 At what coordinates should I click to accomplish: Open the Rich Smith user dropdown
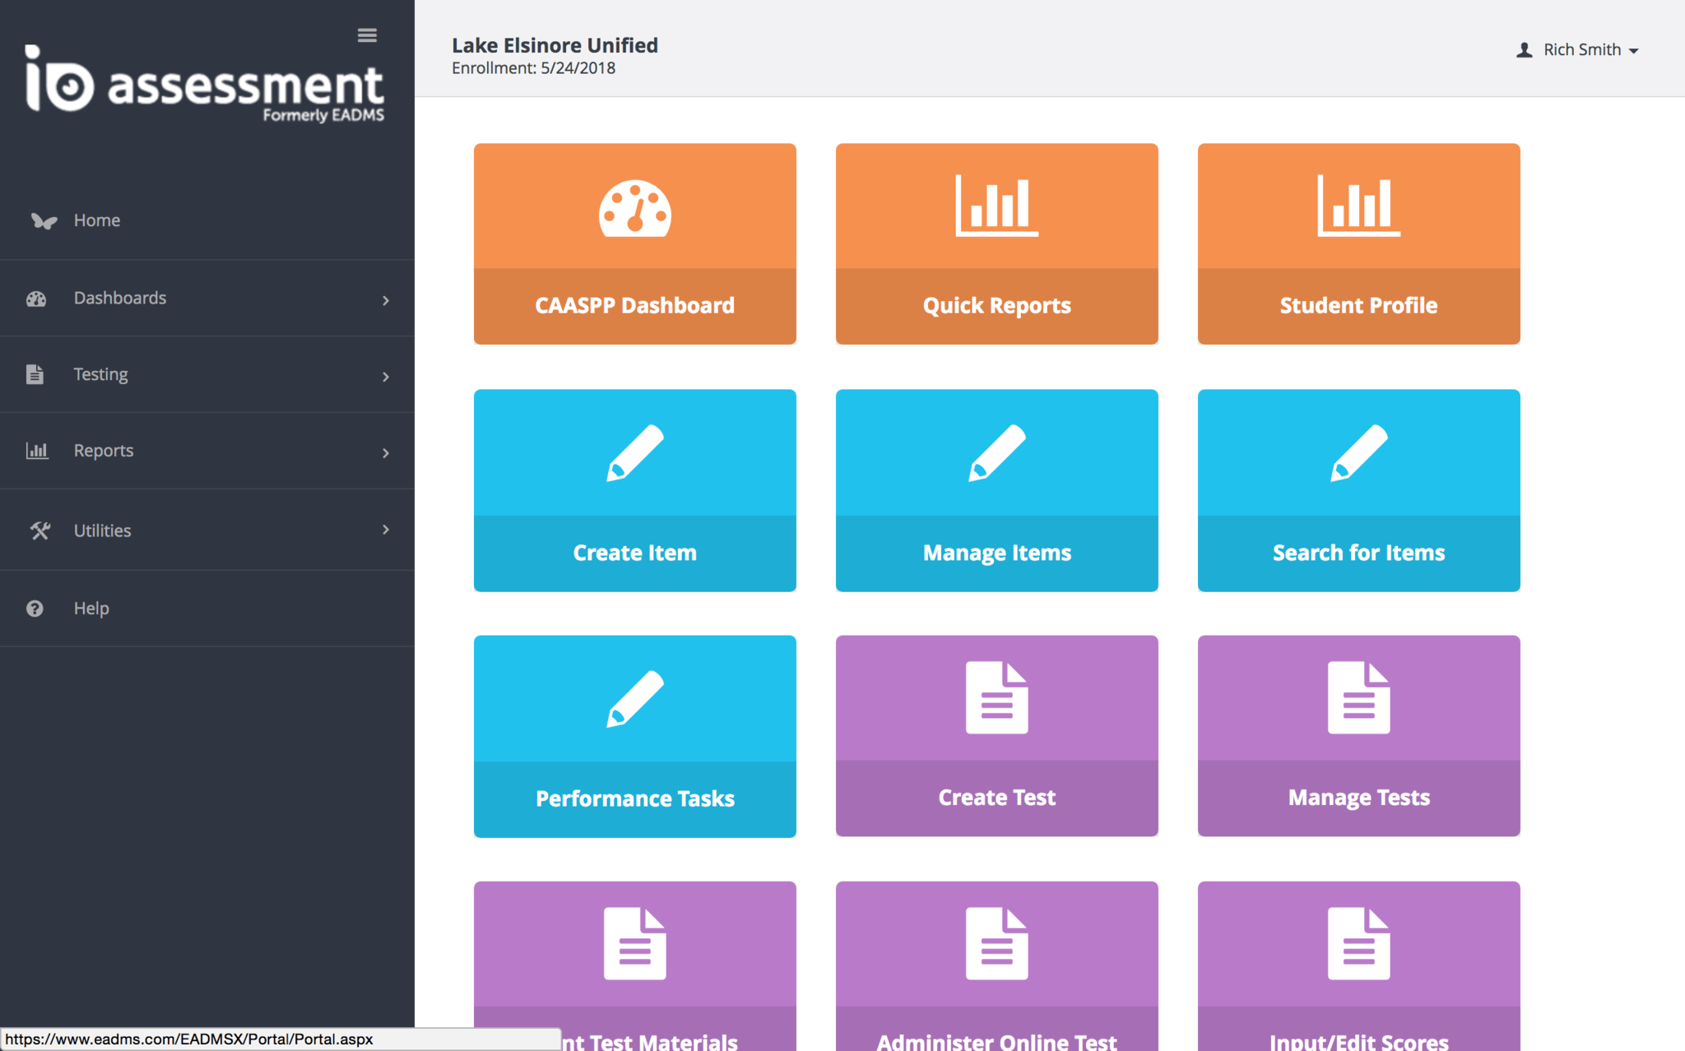[1578, 50]
